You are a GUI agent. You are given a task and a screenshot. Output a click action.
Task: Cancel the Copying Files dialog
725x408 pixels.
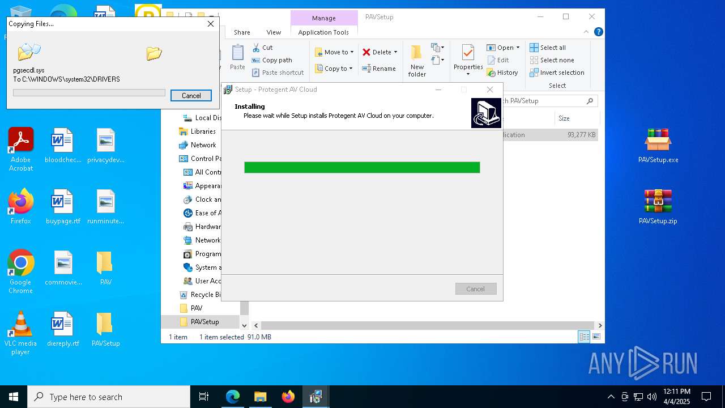click(191, 96)
